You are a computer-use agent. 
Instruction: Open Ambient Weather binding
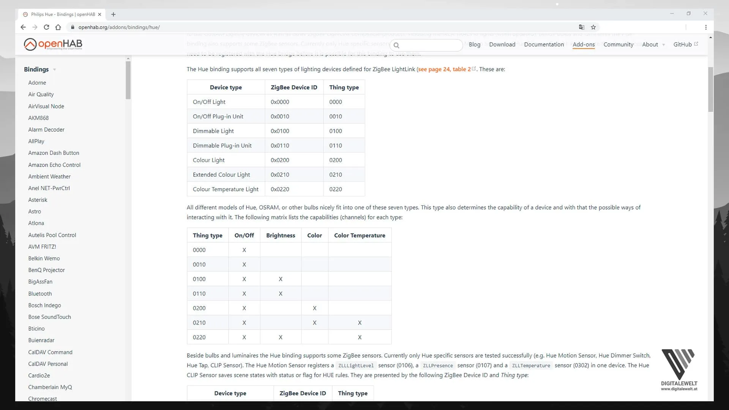tap(49, 177)
